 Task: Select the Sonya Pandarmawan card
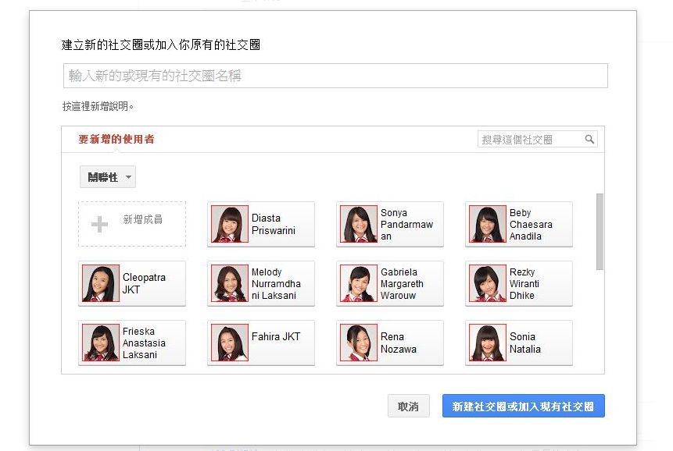(390, 225)
